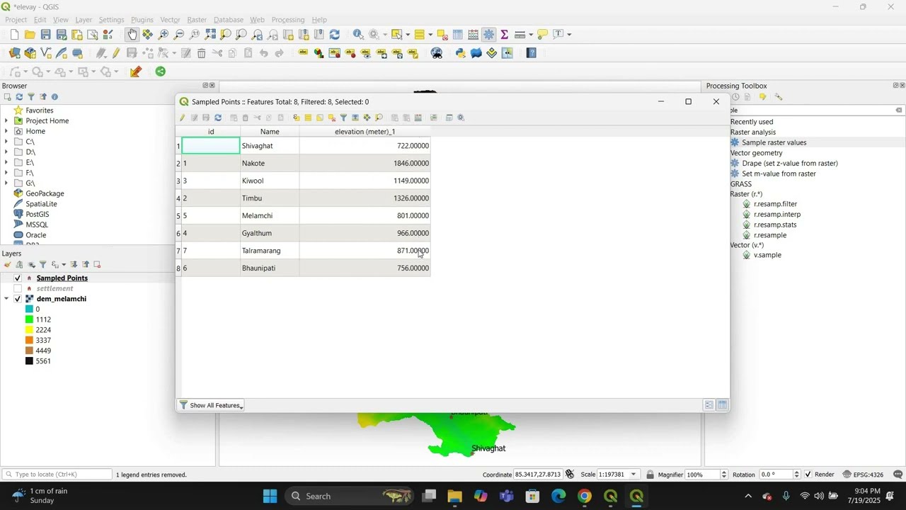
Task: Open the Plugins menu
Action: 142,20
